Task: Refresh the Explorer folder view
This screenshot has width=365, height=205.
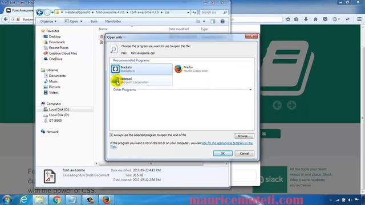Action: [x=194, y=13]
